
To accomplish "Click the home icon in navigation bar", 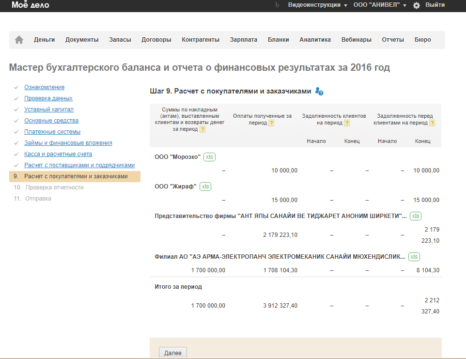I will (x=19, y=40).
